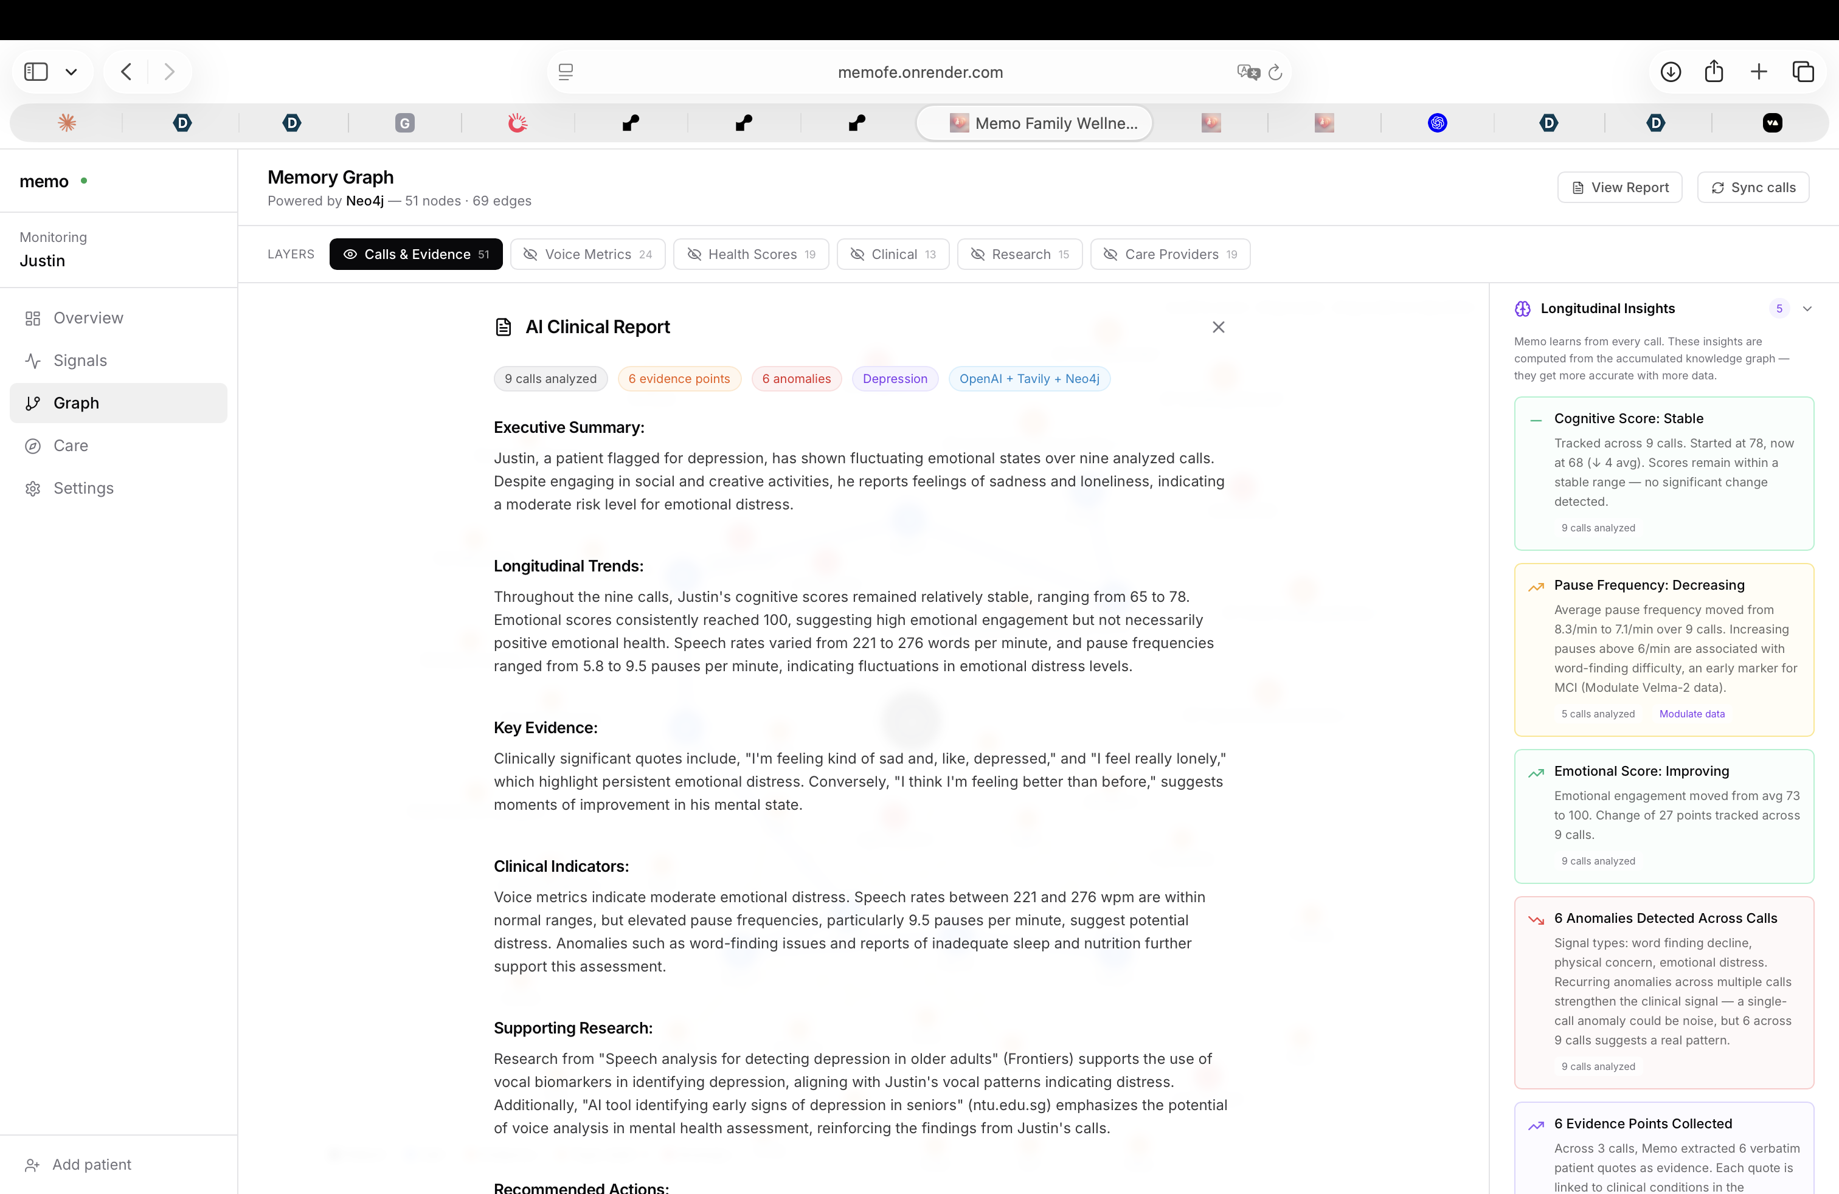This screenshot has height=1194, width=1839.
Task: Open a new tab with plus icon
Action: coord(1759,72)
